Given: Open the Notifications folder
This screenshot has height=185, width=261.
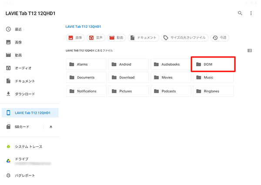Looking at the screenshot, I should pos(86,91).
